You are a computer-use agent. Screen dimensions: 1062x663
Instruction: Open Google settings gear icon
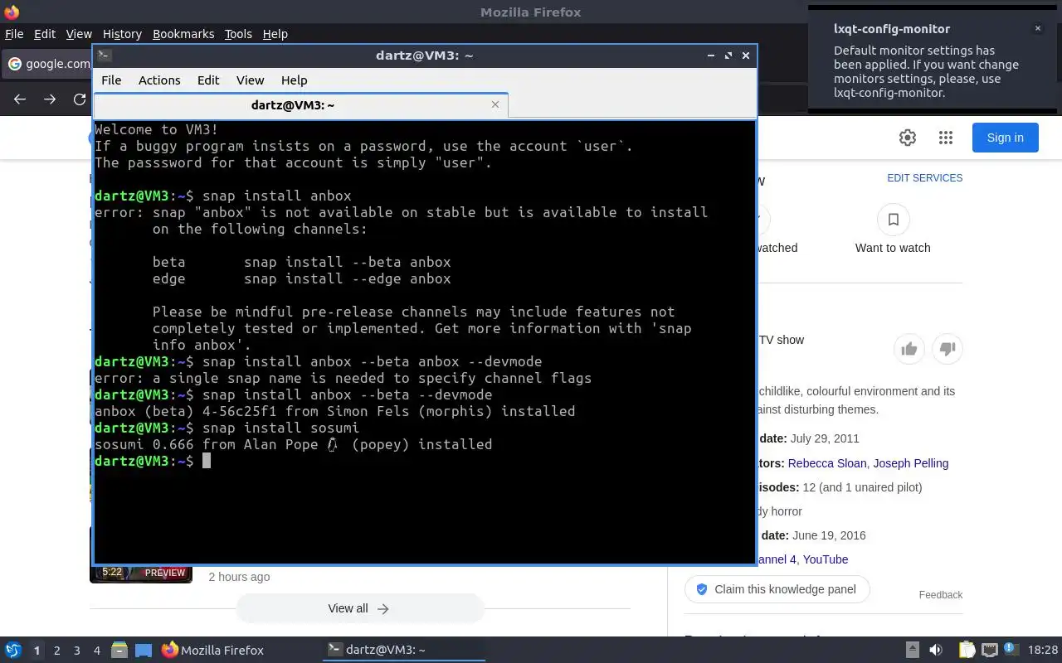[908, 138]
